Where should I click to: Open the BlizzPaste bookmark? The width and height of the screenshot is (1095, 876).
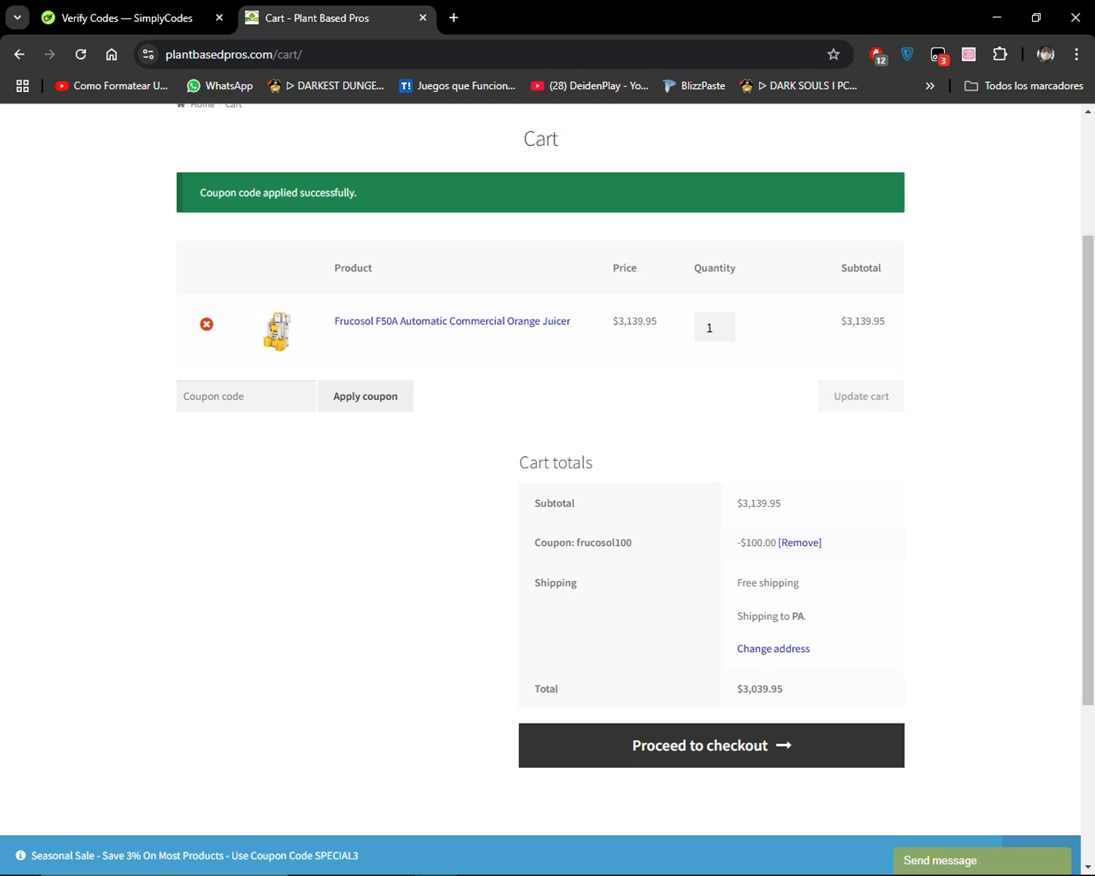(x=693, y=85)
